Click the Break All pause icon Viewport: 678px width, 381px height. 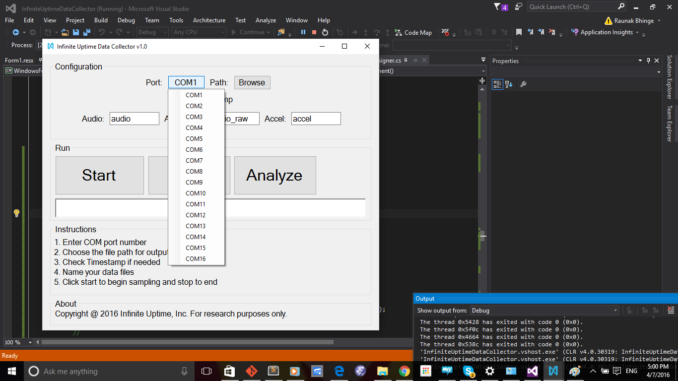[x=303, y=32]
